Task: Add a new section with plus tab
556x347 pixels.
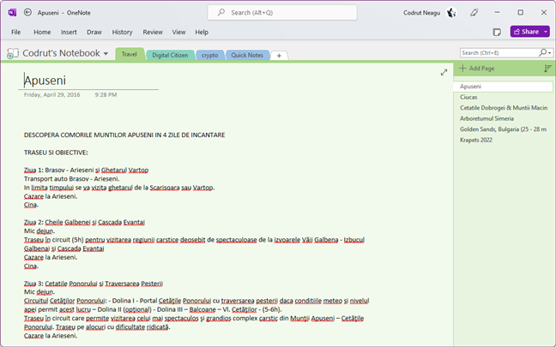Action: pyautogui.click(x=279, y=56)
